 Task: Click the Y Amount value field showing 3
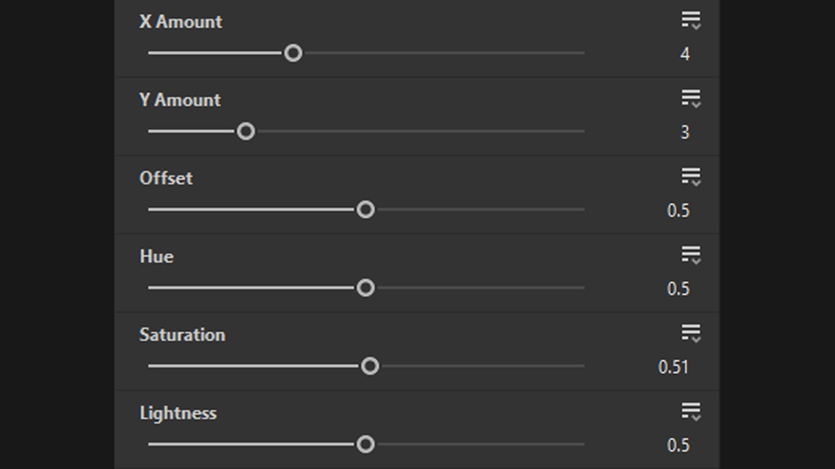(685, 132)
